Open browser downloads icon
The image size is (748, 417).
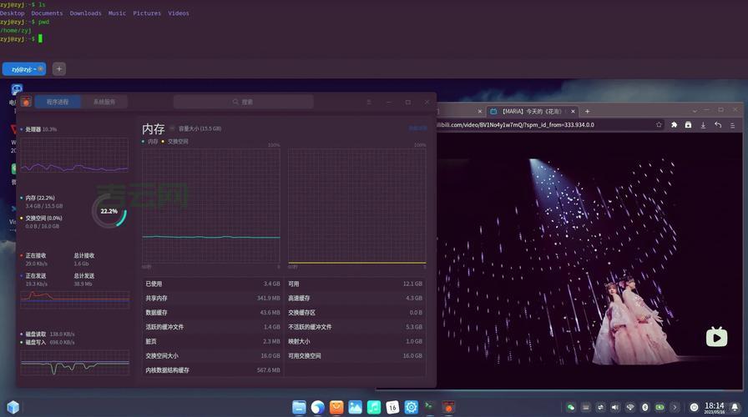(703, 125)
